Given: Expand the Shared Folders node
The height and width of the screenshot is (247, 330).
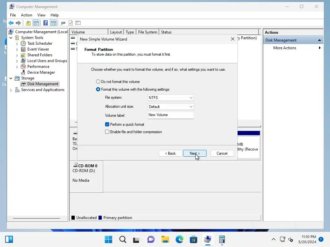Looking at the screenshot, I should [17, 55].
